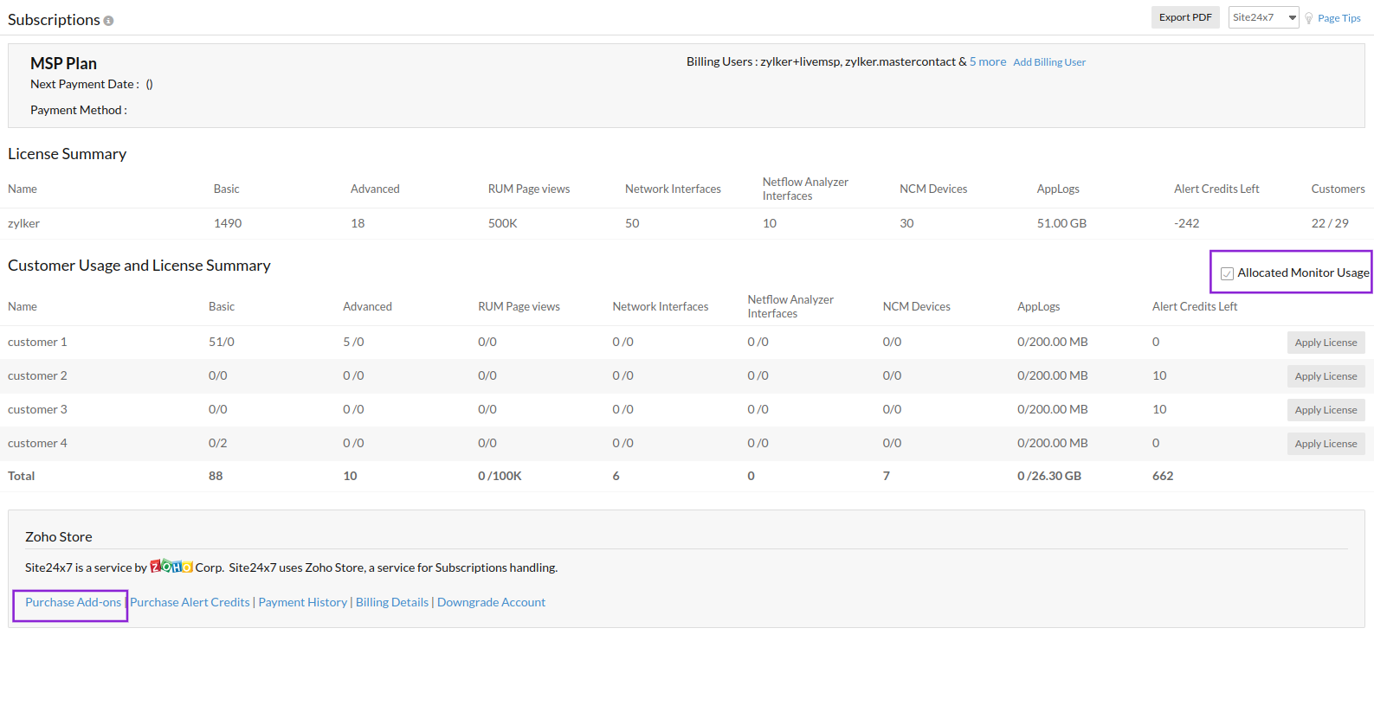Click the Payment Method label
Image resolution: width=1374 pixels, height=718 pixels.
point(79,110)
